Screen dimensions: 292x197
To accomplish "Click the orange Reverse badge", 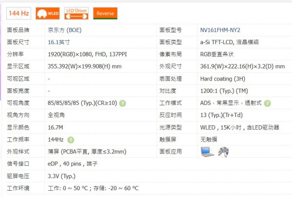I will pos(105,14).
